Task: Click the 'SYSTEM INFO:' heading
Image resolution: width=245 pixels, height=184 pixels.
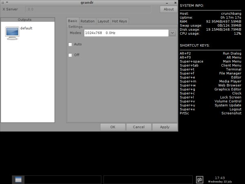Action: (x=192, y=6)
